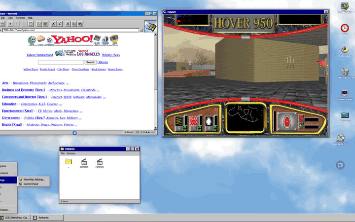This screenshot has width=355, height=222.
Task: Click the Copy icon in Reframe toolbar
Action: click(x=74, y=24)
